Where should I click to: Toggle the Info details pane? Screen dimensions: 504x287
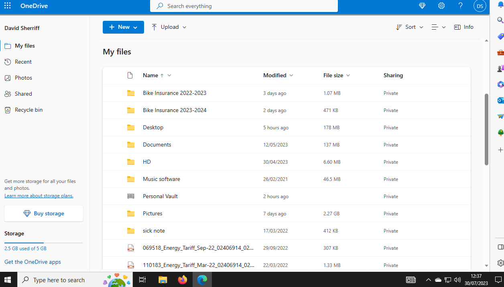pos(464,27)
